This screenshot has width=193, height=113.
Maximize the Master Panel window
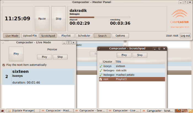pos(185,2)
